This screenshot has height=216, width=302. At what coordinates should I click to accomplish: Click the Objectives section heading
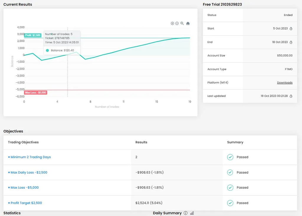pyautogui.click(x=13, y=131)
